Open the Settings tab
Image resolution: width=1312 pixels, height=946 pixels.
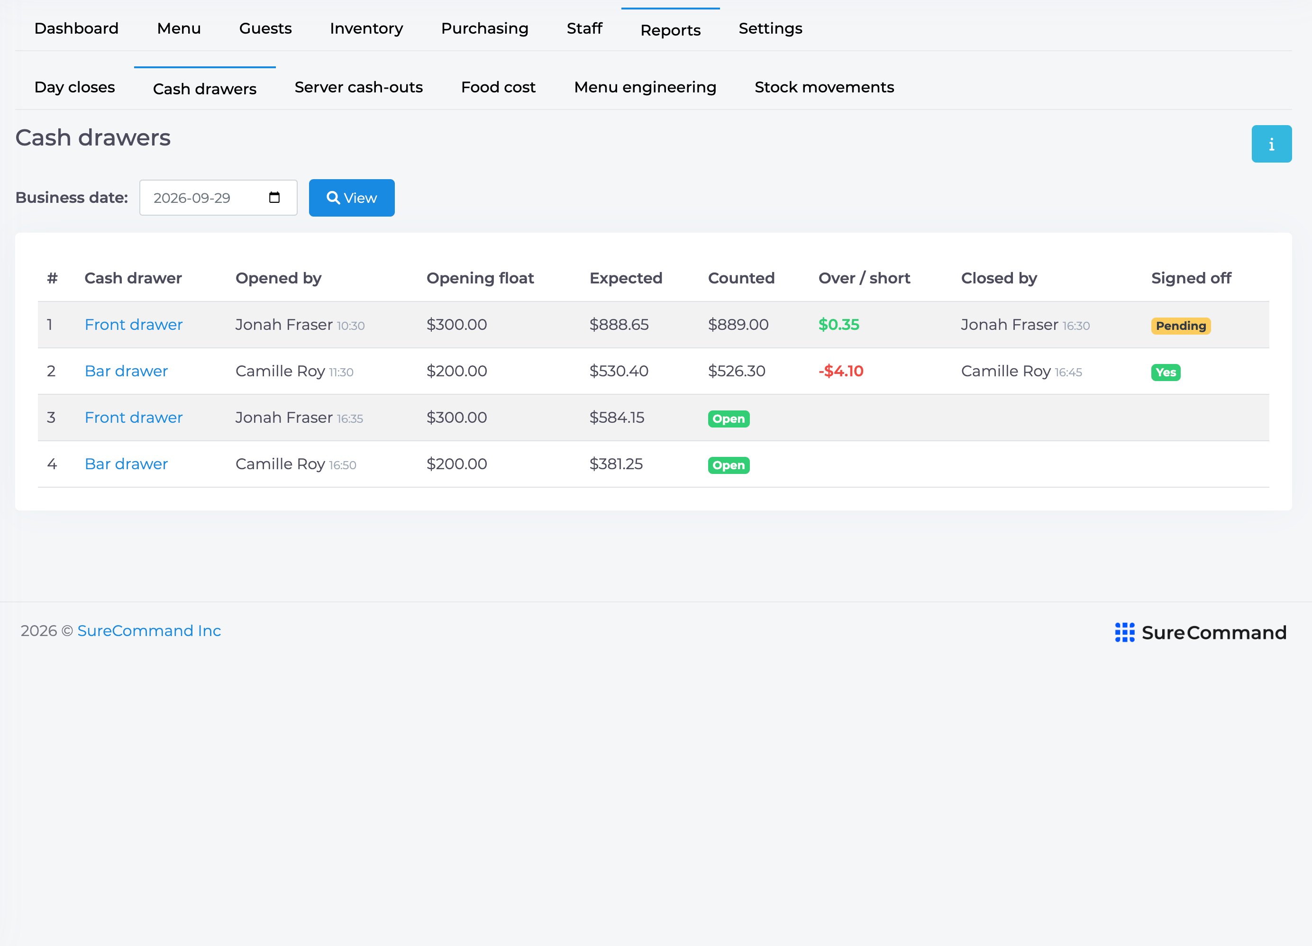770,28
